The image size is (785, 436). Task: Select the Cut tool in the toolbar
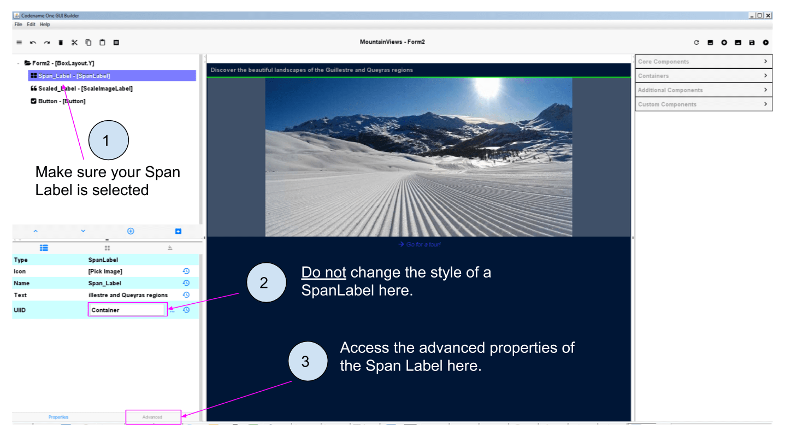74,42
